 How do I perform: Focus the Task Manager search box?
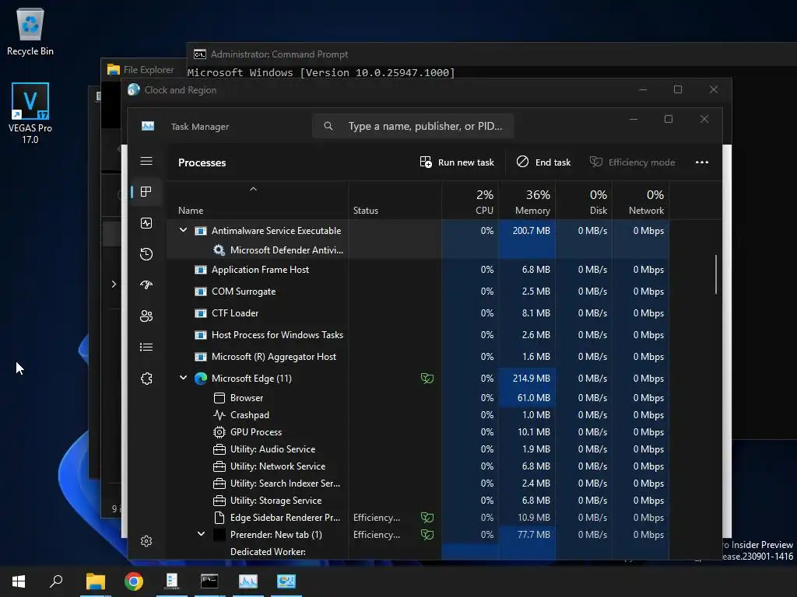coord(413,126)
